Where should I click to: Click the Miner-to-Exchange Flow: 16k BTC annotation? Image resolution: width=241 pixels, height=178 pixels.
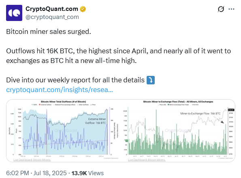coord(200,113)
